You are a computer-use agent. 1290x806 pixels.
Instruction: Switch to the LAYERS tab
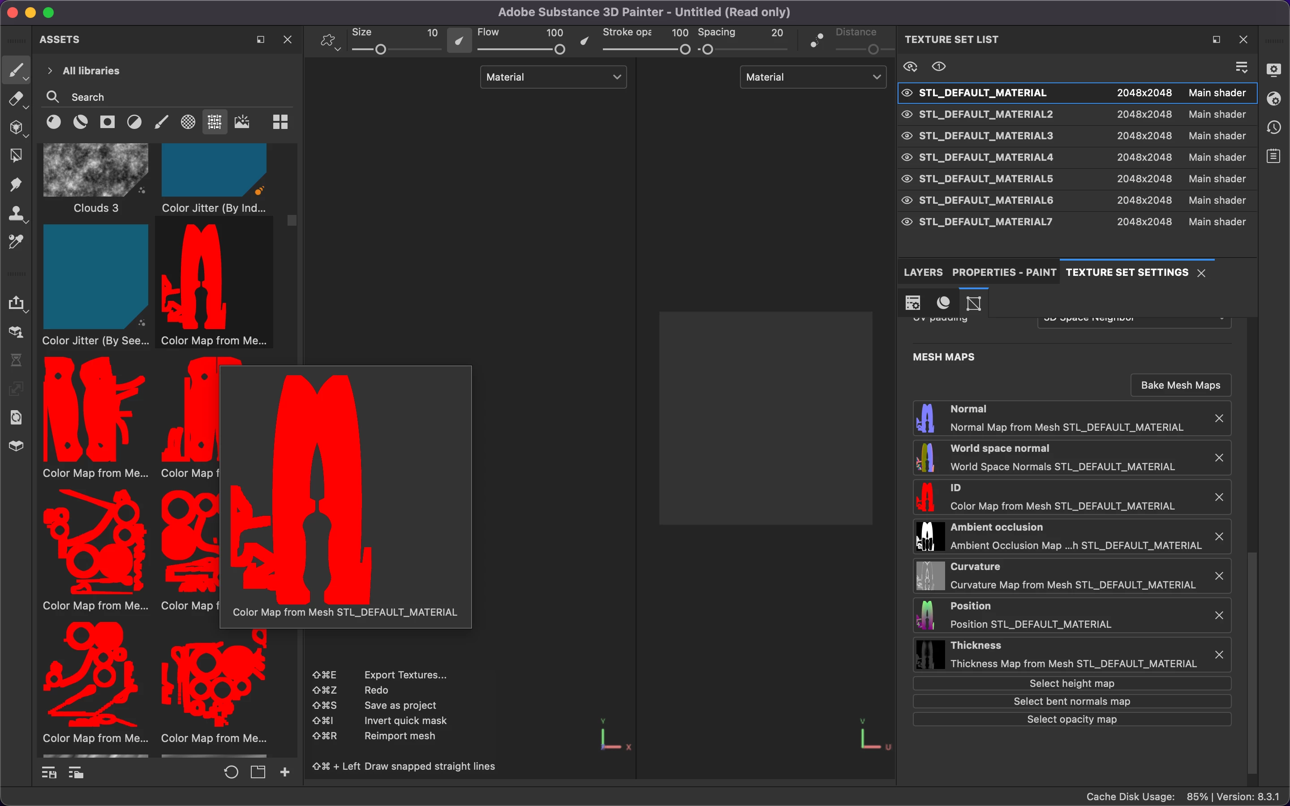pyautogui.click(x=923, y=272)
